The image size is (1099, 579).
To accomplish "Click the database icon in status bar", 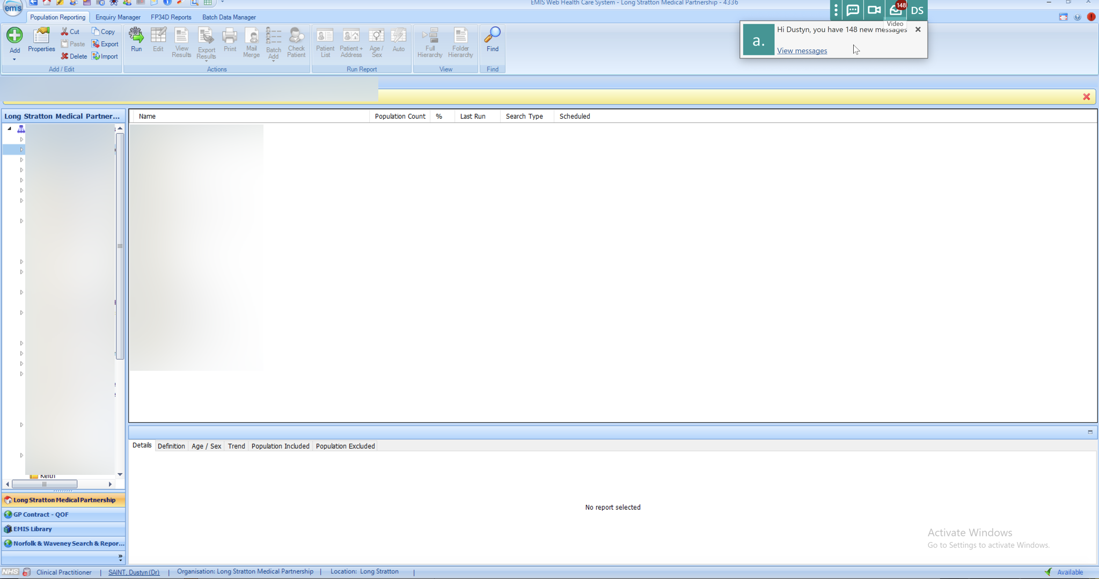I will [26, 572].
